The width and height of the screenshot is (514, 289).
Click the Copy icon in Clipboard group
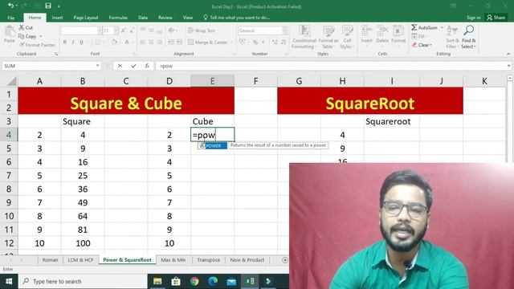22,36
